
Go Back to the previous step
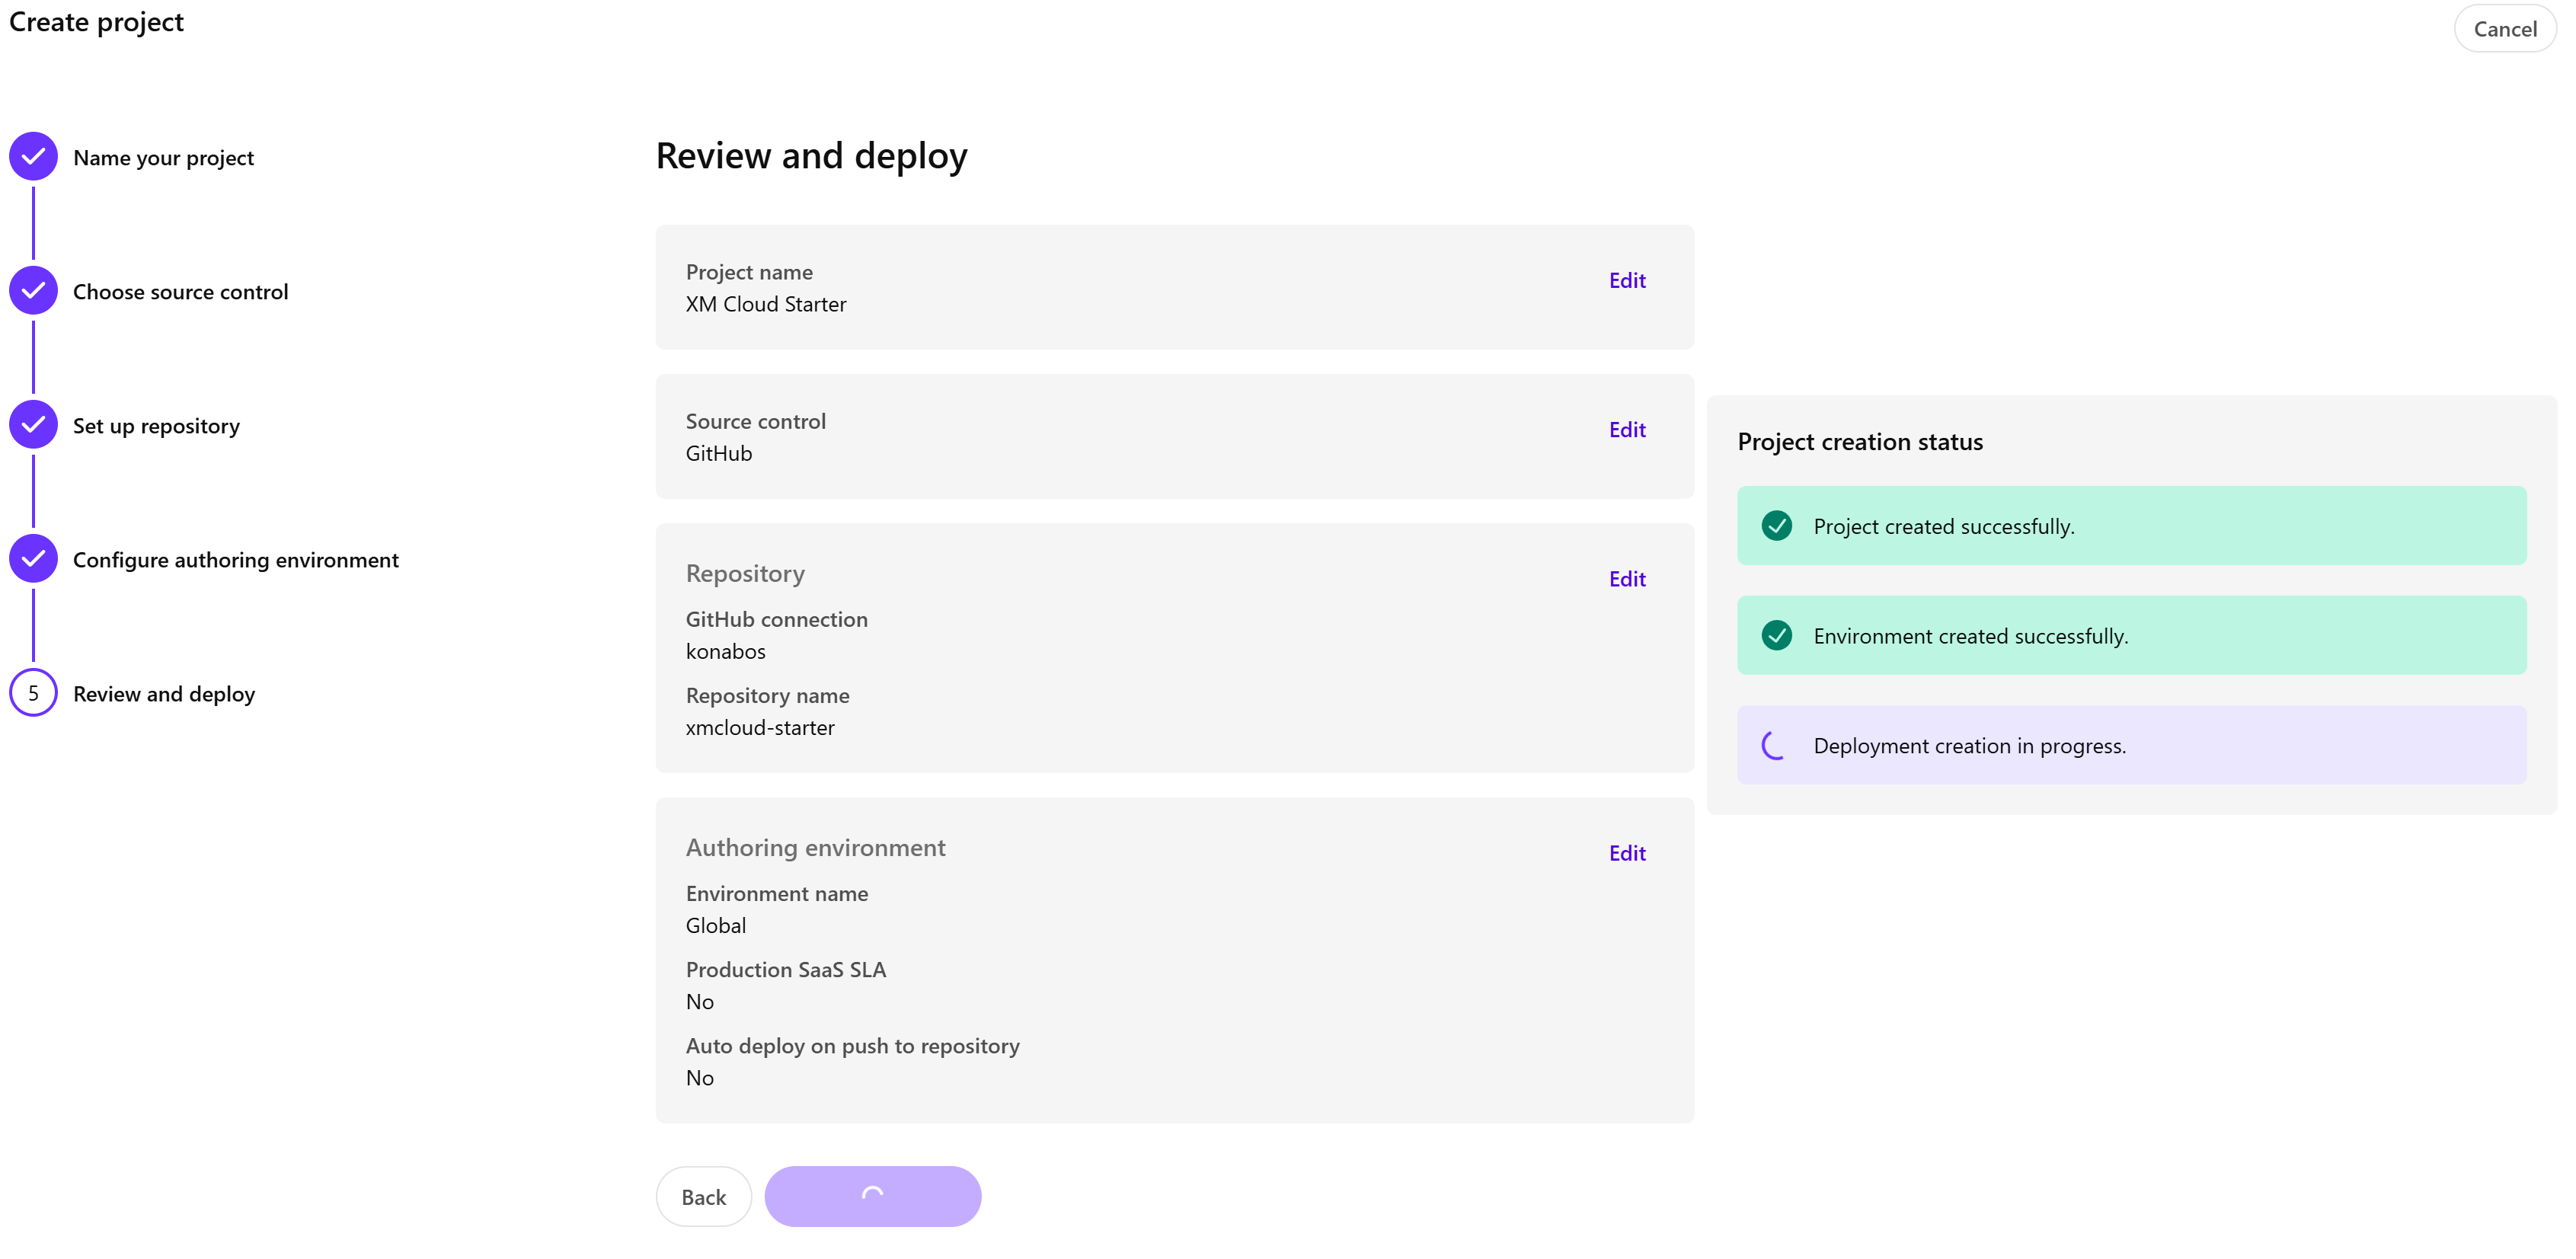(703, 1196)
